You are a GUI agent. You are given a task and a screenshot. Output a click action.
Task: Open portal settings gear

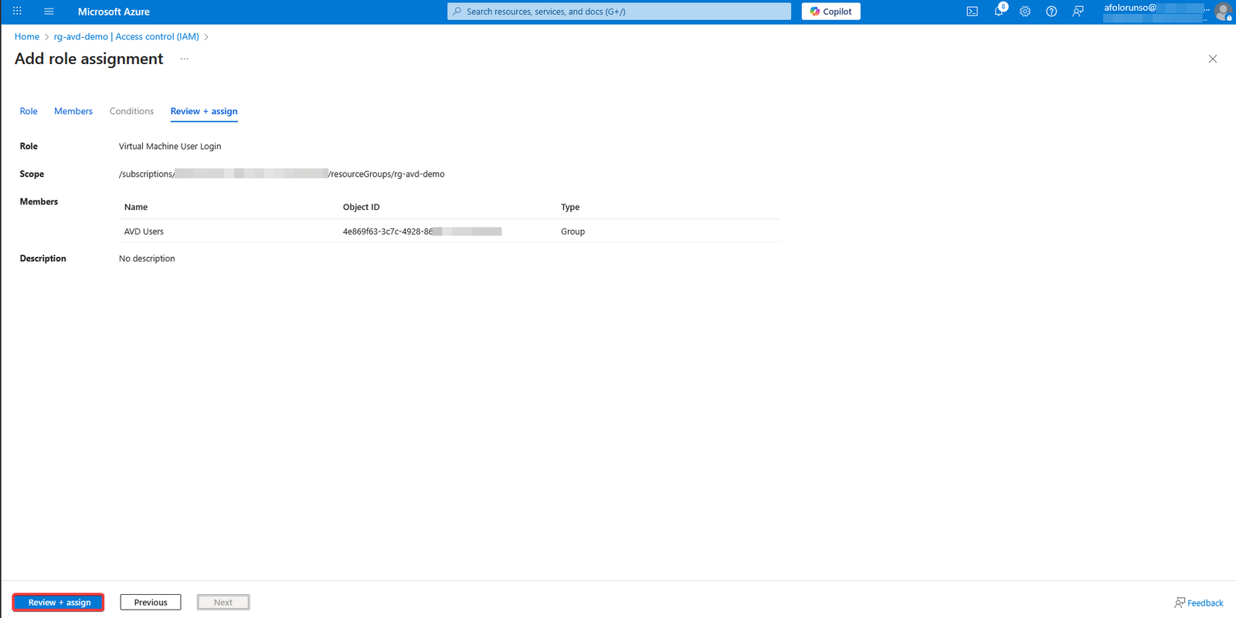[x=1025, y=12]
